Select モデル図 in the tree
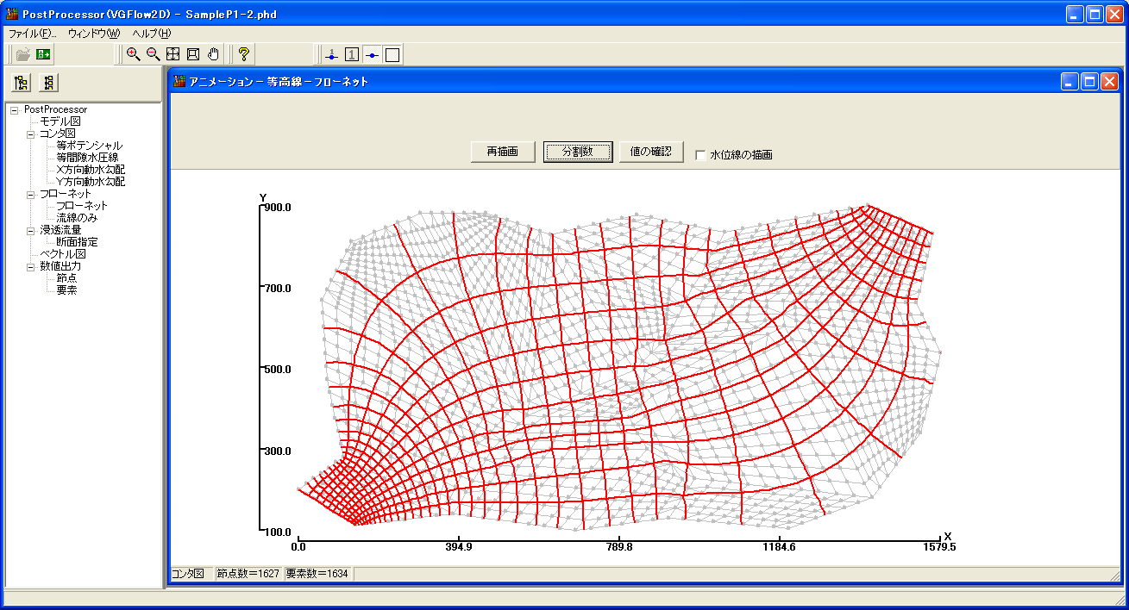1129x610 pixels. [x=60, y=121]
